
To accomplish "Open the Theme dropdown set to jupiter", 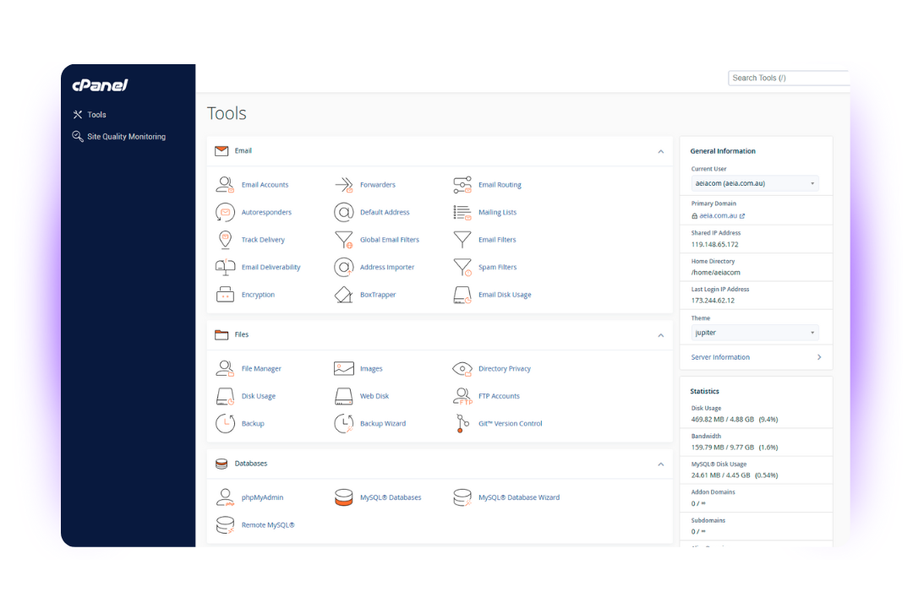I will pyautogui.click(x=754, y=333).
